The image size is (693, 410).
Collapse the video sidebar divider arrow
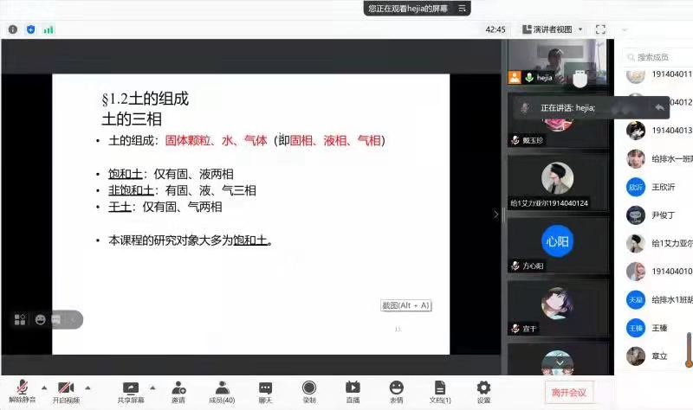[496, 215]
